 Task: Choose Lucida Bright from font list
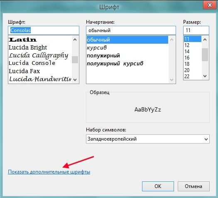click(28, 47)
